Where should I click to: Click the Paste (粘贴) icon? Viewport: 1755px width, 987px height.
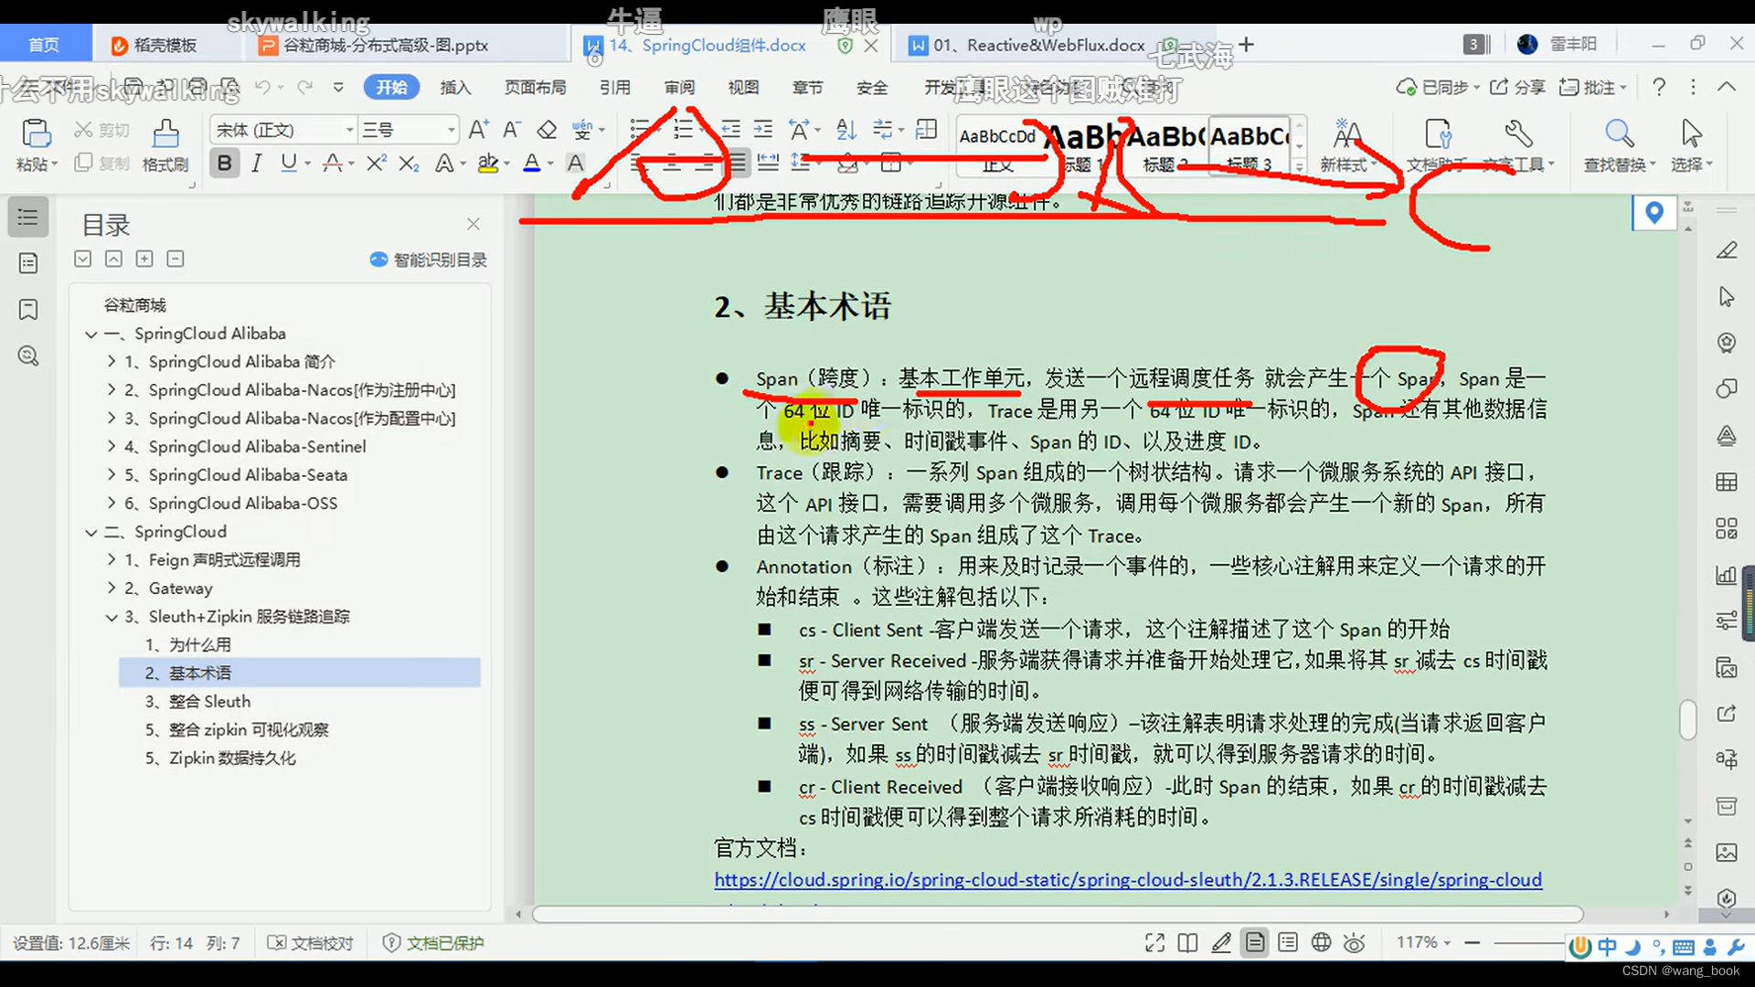click(36, 135)
